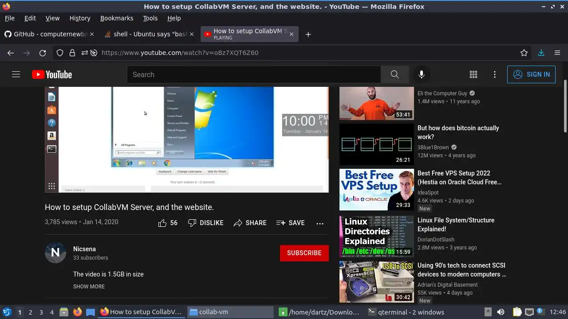Open the taskbar application launcher
The width and height of the screenshot is (568, 319).
pos(7,312)
